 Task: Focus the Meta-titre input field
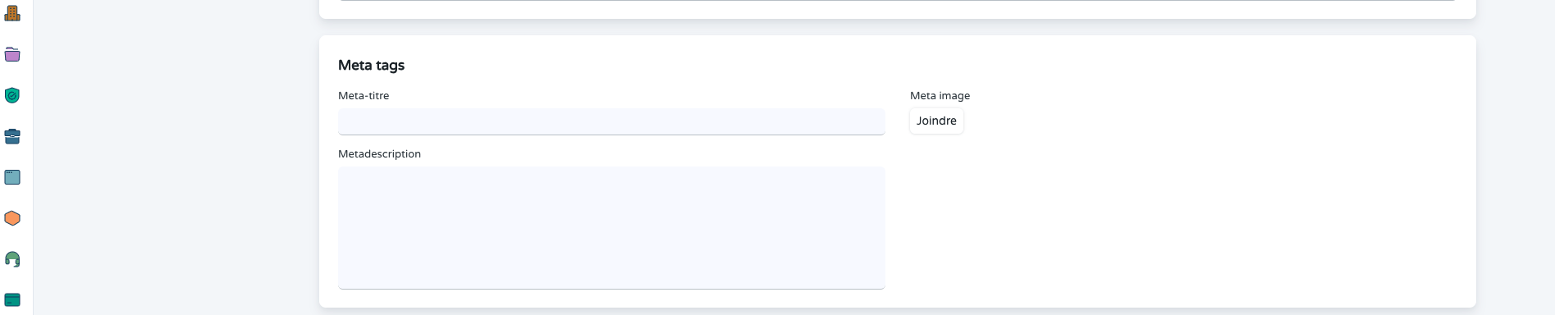click(x=611, y=121)
